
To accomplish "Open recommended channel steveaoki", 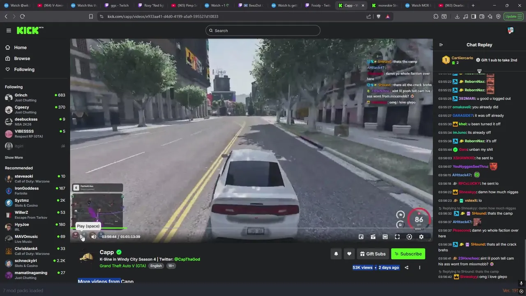I will pyautogui.click(x=35, y=178).
